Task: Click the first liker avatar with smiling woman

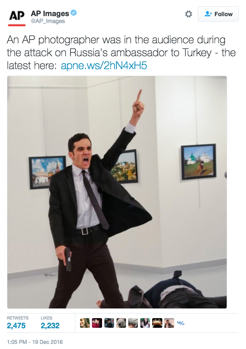Action: click(x=85, y=323)
